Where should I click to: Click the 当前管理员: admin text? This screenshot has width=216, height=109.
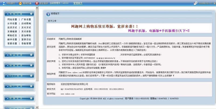click(x=59, y=3)
